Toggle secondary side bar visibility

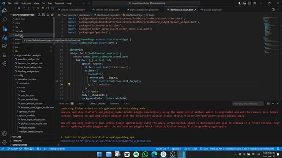click(249, 3)
